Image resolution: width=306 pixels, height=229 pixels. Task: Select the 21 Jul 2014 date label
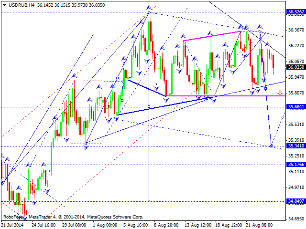tap(12, 225)
